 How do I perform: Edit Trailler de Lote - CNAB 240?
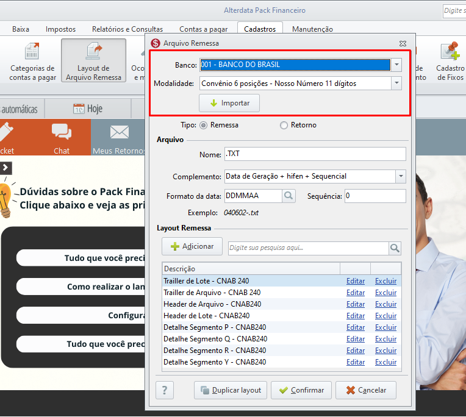click(356, 281)
